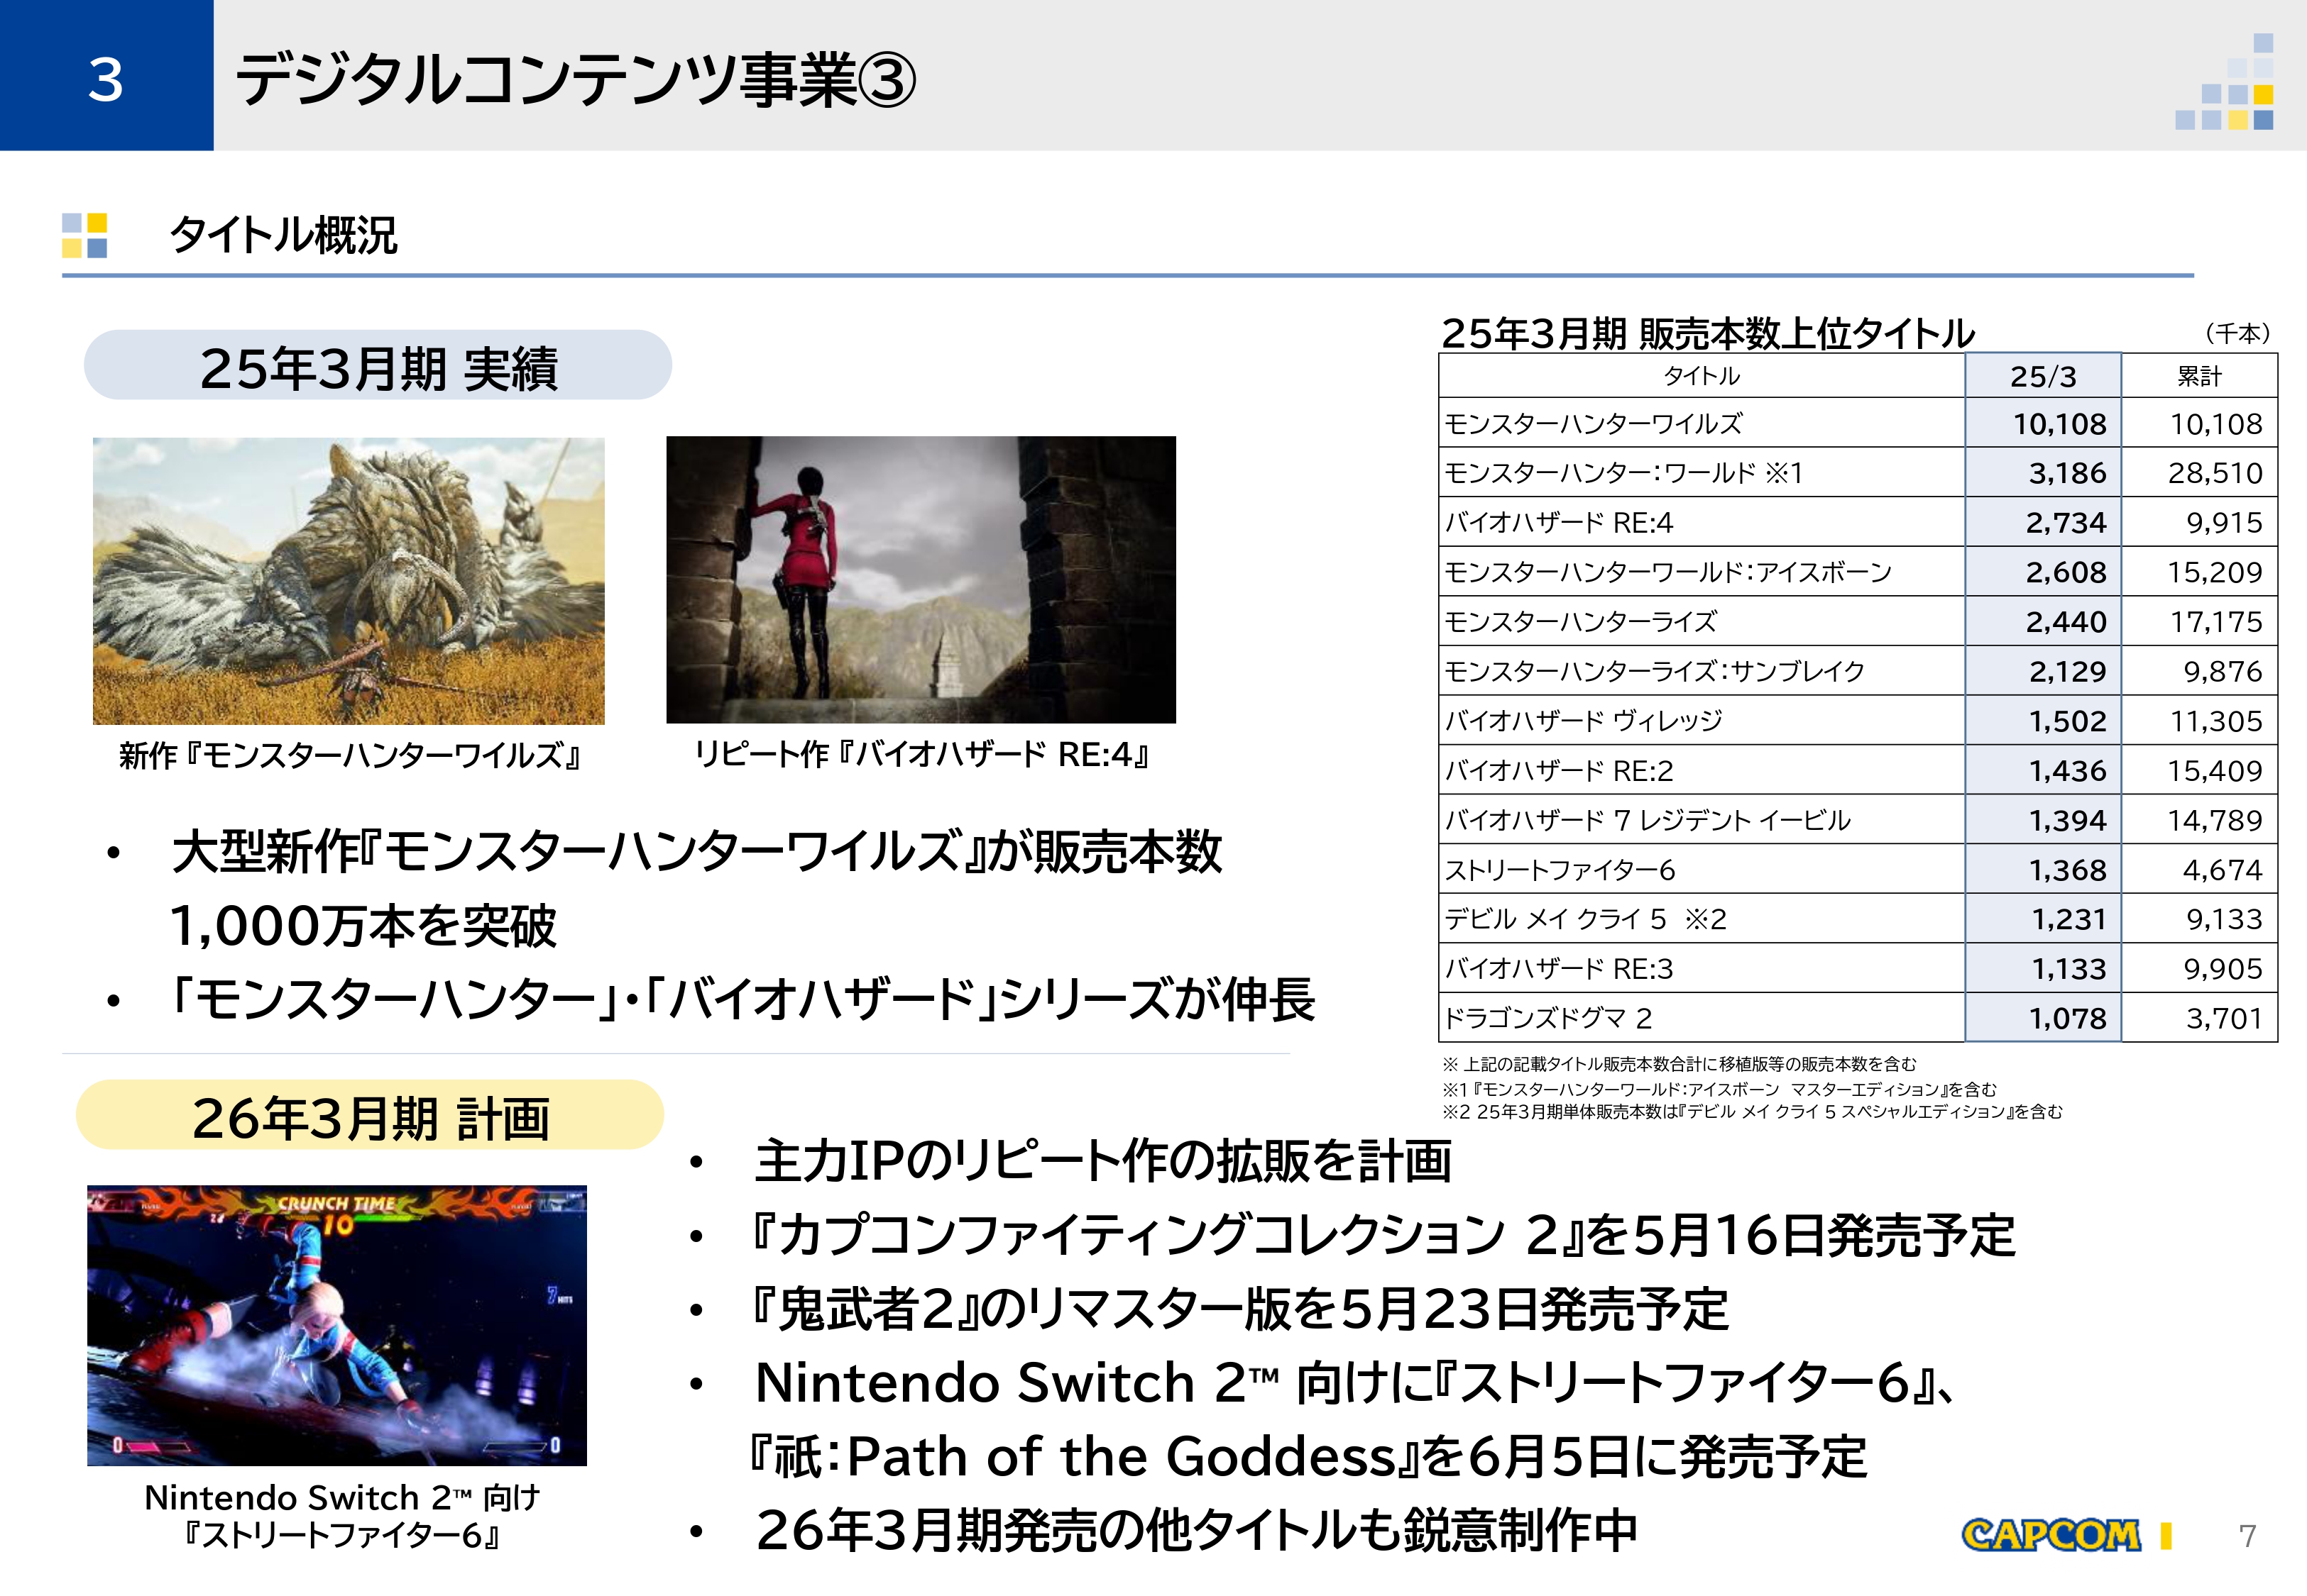Click the 25/3 column header
The image size is (2307, 1596).
[x=2043, y=376]
